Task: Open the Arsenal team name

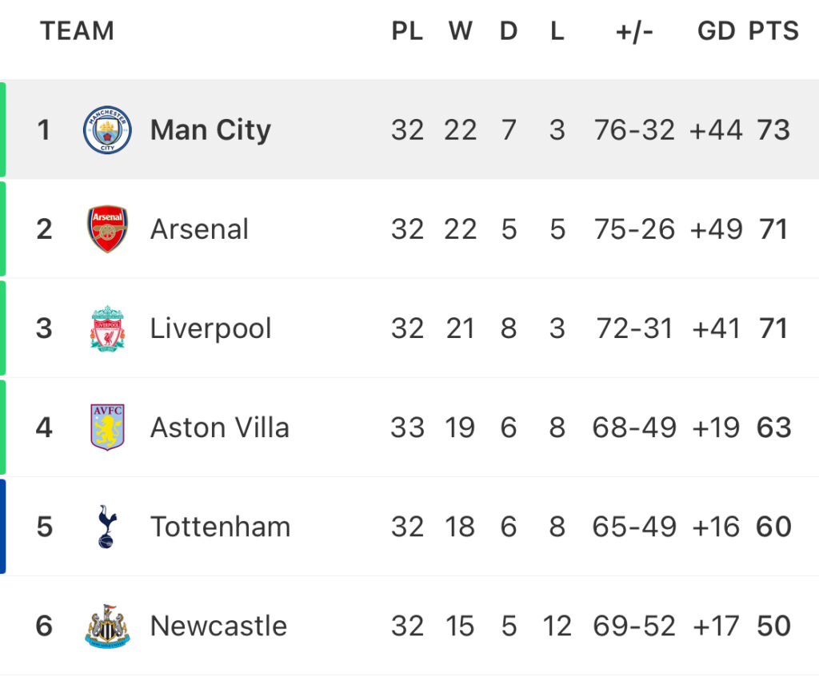Action: (x=199, y=229)
